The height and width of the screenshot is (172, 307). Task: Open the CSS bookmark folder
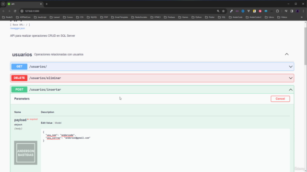tap(80, 17)
